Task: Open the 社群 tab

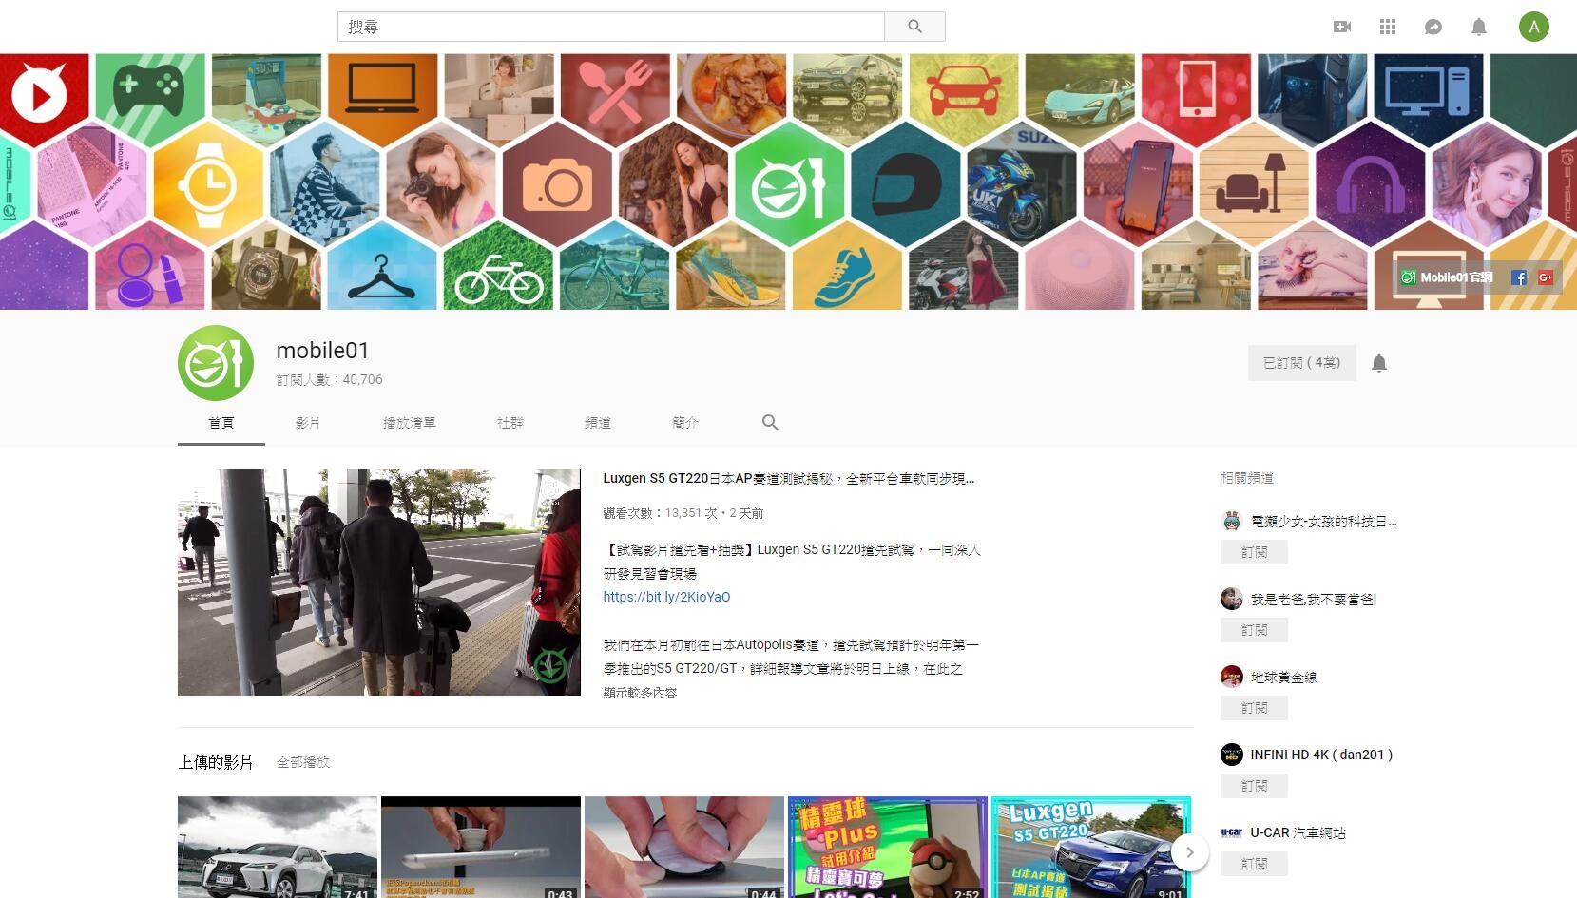Action: tap(510, 423)
